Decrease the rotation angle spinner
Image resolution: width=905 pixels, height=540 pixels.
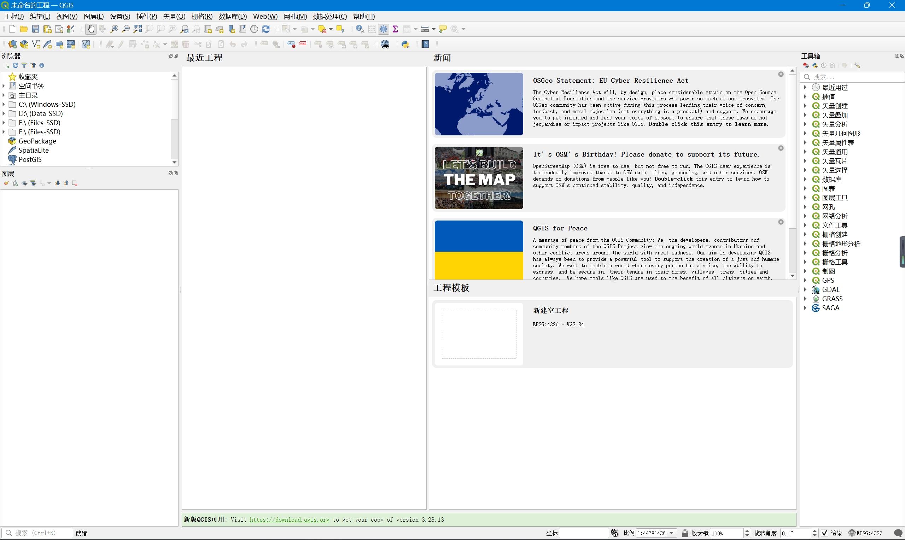click(815, 535)
